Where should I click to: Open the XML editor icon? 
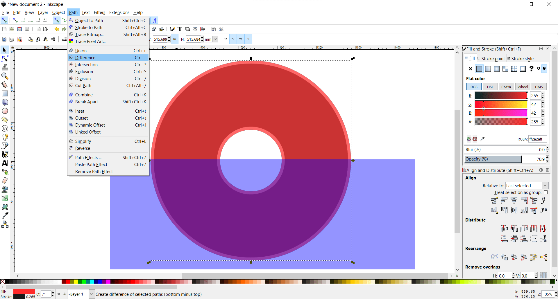tap(195, 29)
